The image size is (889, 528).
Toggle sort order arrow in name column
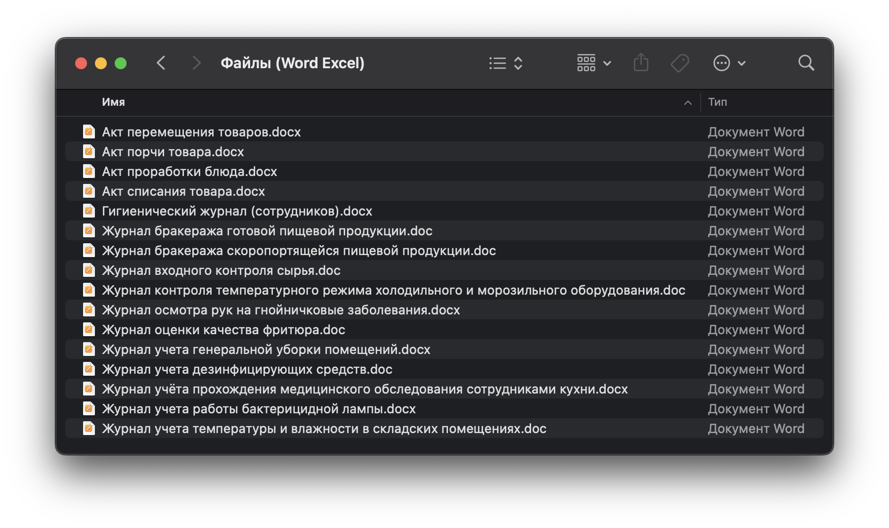tap(687, 102)
